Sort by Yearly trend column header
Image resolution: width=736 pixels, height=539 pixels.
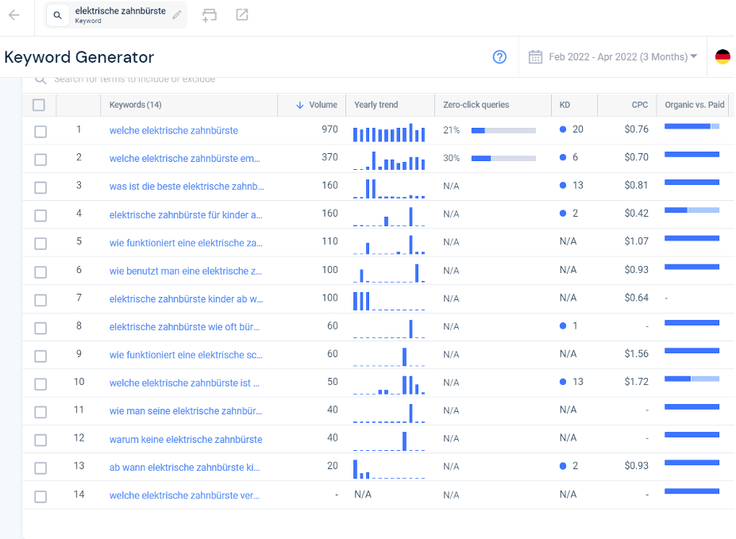[x=376, y=105]
